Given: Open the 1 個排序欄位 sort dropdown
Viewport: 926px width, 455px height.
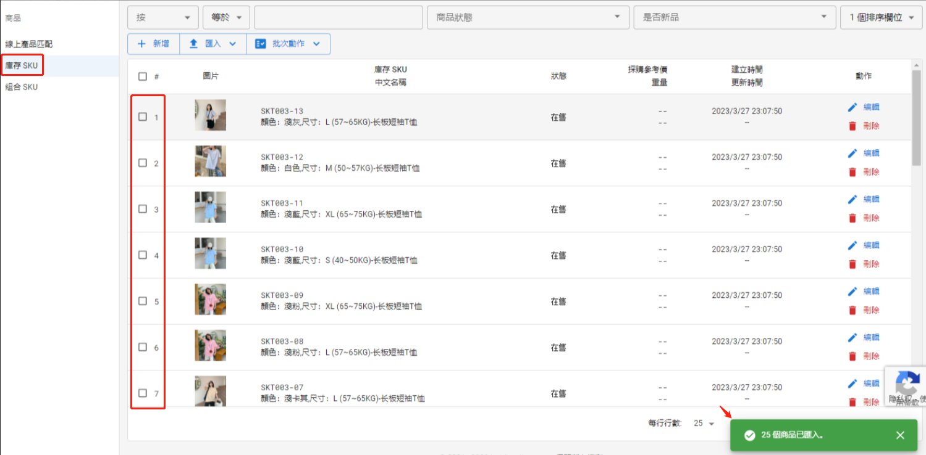Looking at the screenshot, I should [881, 17].
